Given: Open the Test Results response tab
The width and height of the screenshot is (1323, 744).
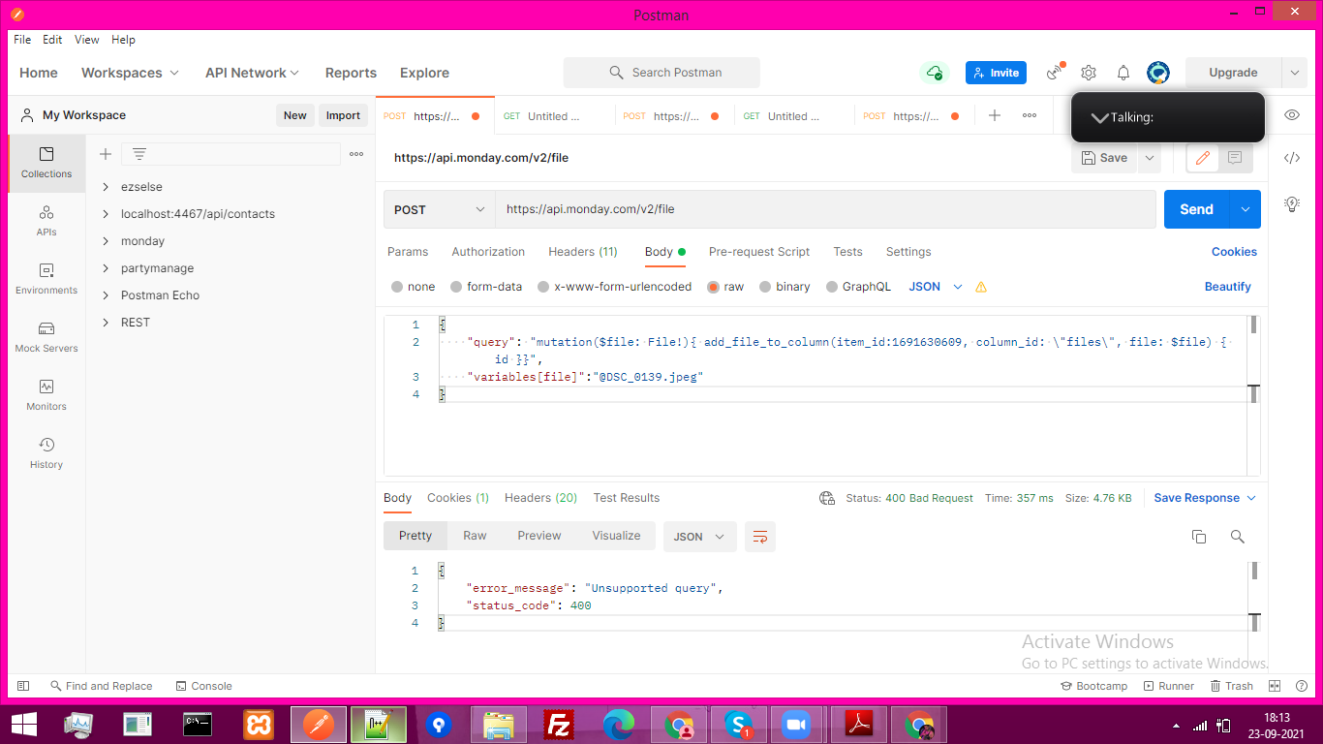Looking at the screenshot, I should click(627, 498).
